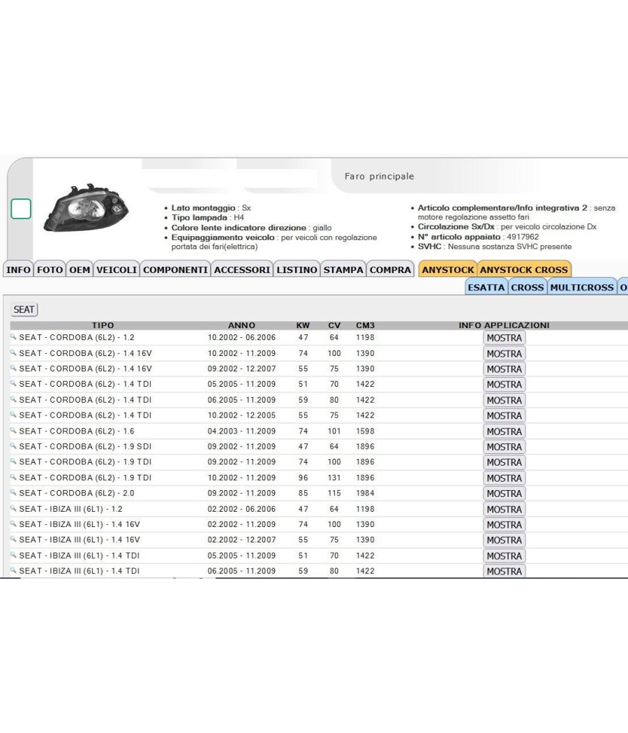Click magnifier beside Cordoba 1.4 TDI 55 kW
The image size is (628, 733).
[x=13, y=415]
